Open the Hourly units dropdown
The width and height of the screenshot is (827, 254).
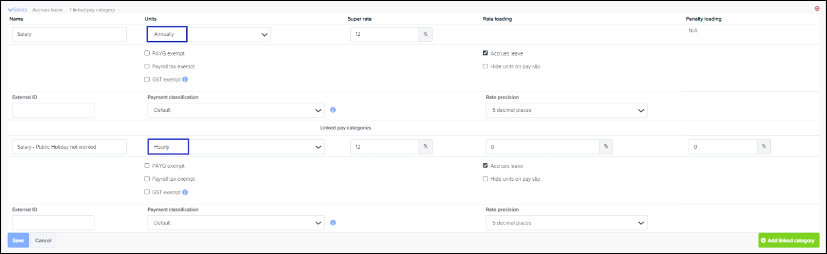coord(236,147)
